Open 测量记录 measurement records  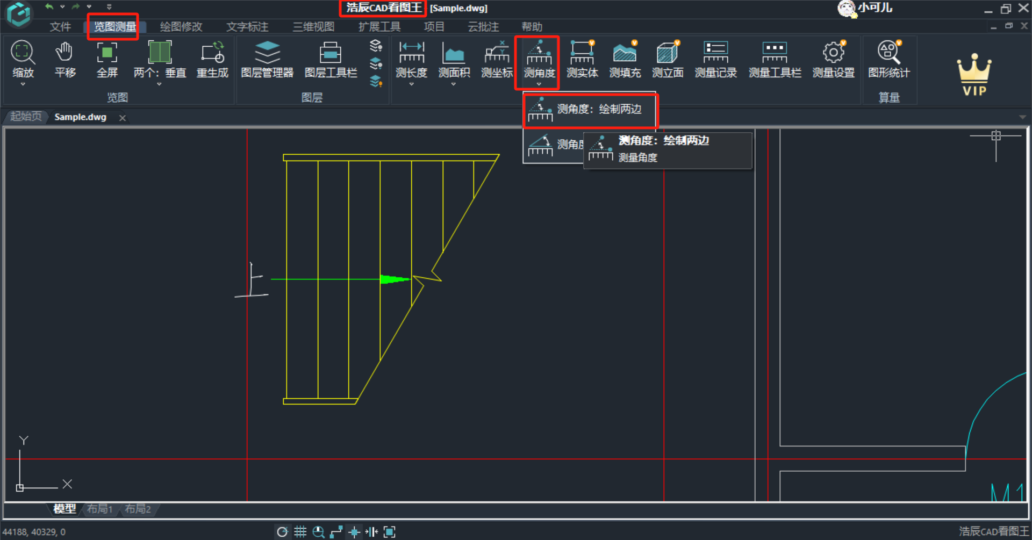(x=715, y=59)
